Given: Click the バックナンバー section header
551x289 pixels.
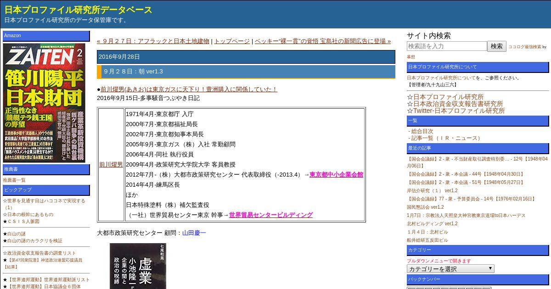Looking at the screenshot, I should click(x=478, y=279).
